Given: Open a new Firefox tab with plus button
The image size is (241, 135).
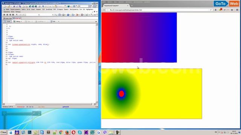Looking at the screenshot, I should [x=132, y=6].
